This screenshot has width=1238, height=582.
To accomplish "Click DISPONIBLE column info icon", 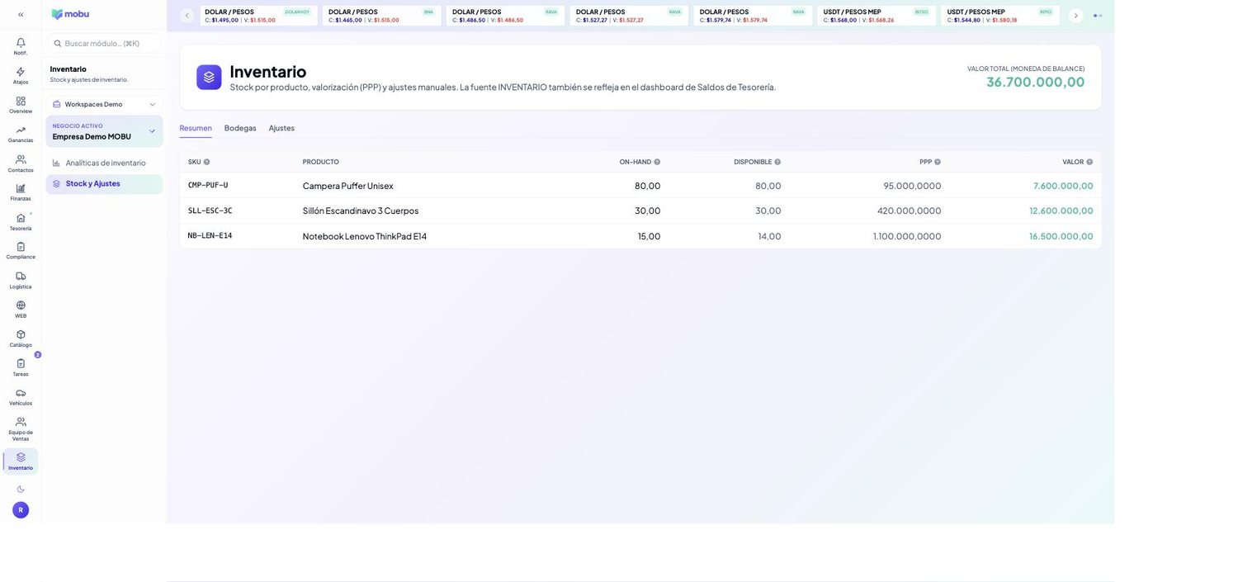I will pos(777,162).
